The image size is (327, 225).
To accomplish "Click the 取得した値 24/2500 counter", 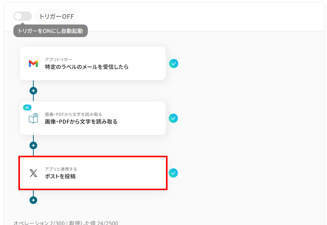I will coord(94,223).
